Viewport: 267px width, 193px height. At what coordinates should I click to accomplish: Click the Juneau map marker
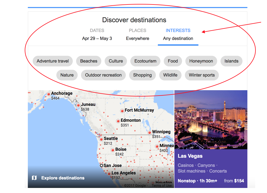coord(78,105)
